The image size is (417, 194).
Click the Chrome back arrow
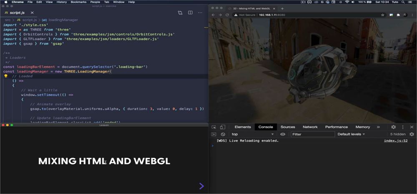click(213, 15)
